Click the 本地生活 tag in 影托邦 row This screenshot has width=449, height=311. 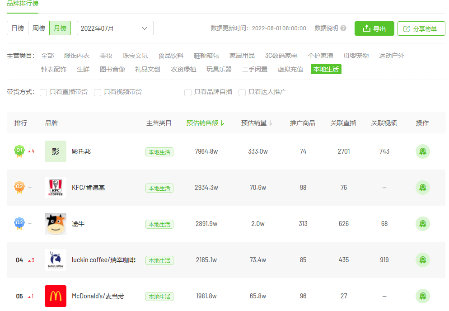(159, 152)
